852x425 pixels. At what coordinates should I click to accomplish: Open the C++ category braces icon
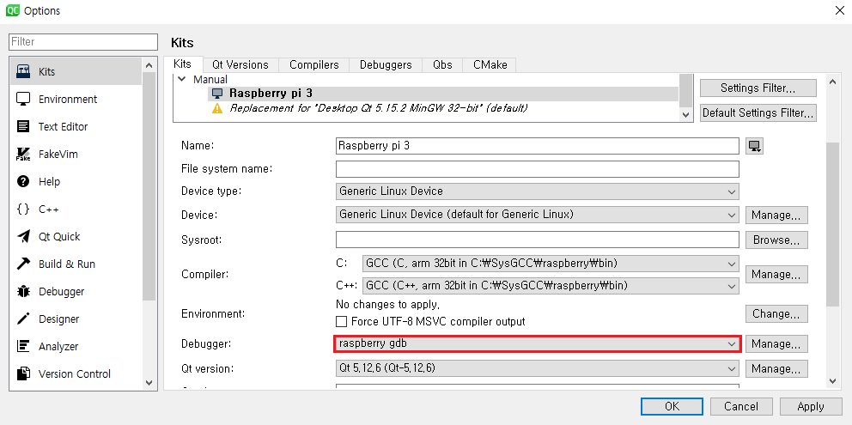point(23,209)
